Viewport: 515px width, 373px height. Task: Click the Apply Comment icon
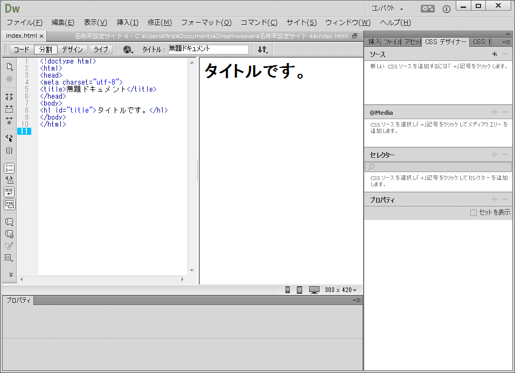coord(9,222)
